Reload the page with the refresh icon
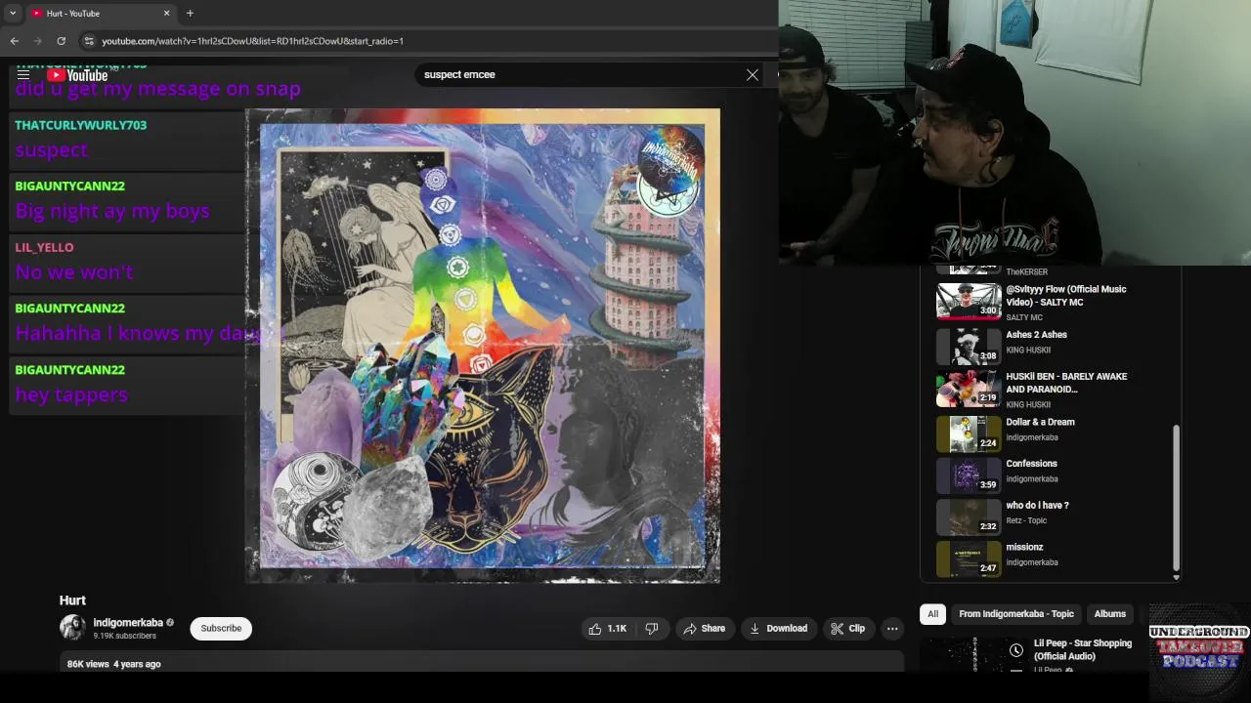Viewport: 1251px width, 703px height. coord(62,41)
